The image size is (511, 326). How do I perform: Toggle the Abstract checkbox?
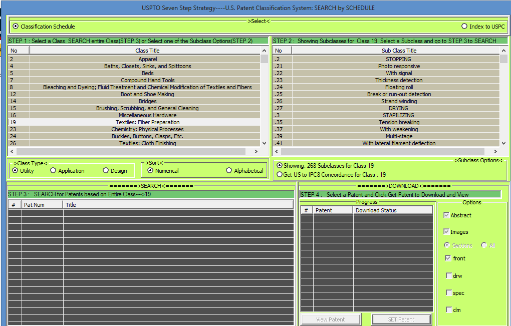(446, 215)
